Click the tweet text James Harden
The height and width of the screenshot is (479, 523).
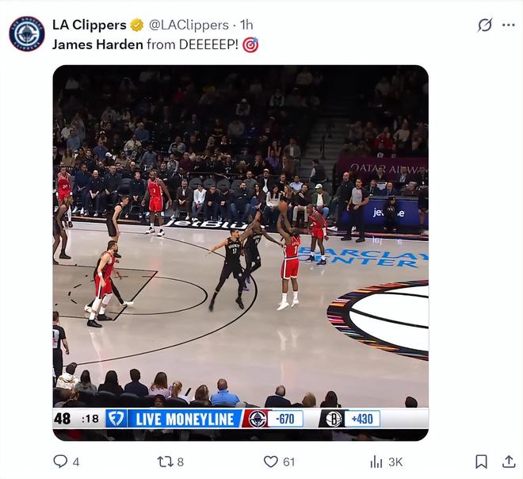tap(97, 44)
